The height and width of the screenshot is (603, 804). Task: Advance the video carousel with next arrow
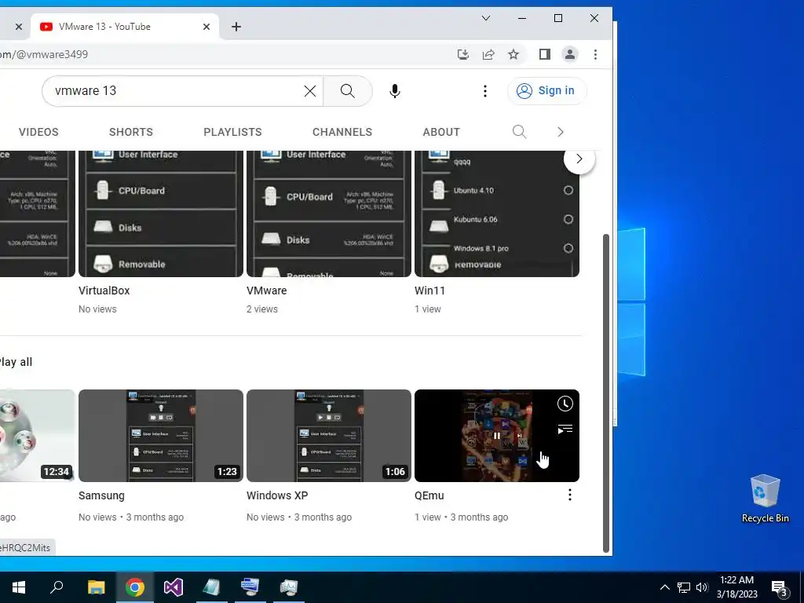point(579,159)
